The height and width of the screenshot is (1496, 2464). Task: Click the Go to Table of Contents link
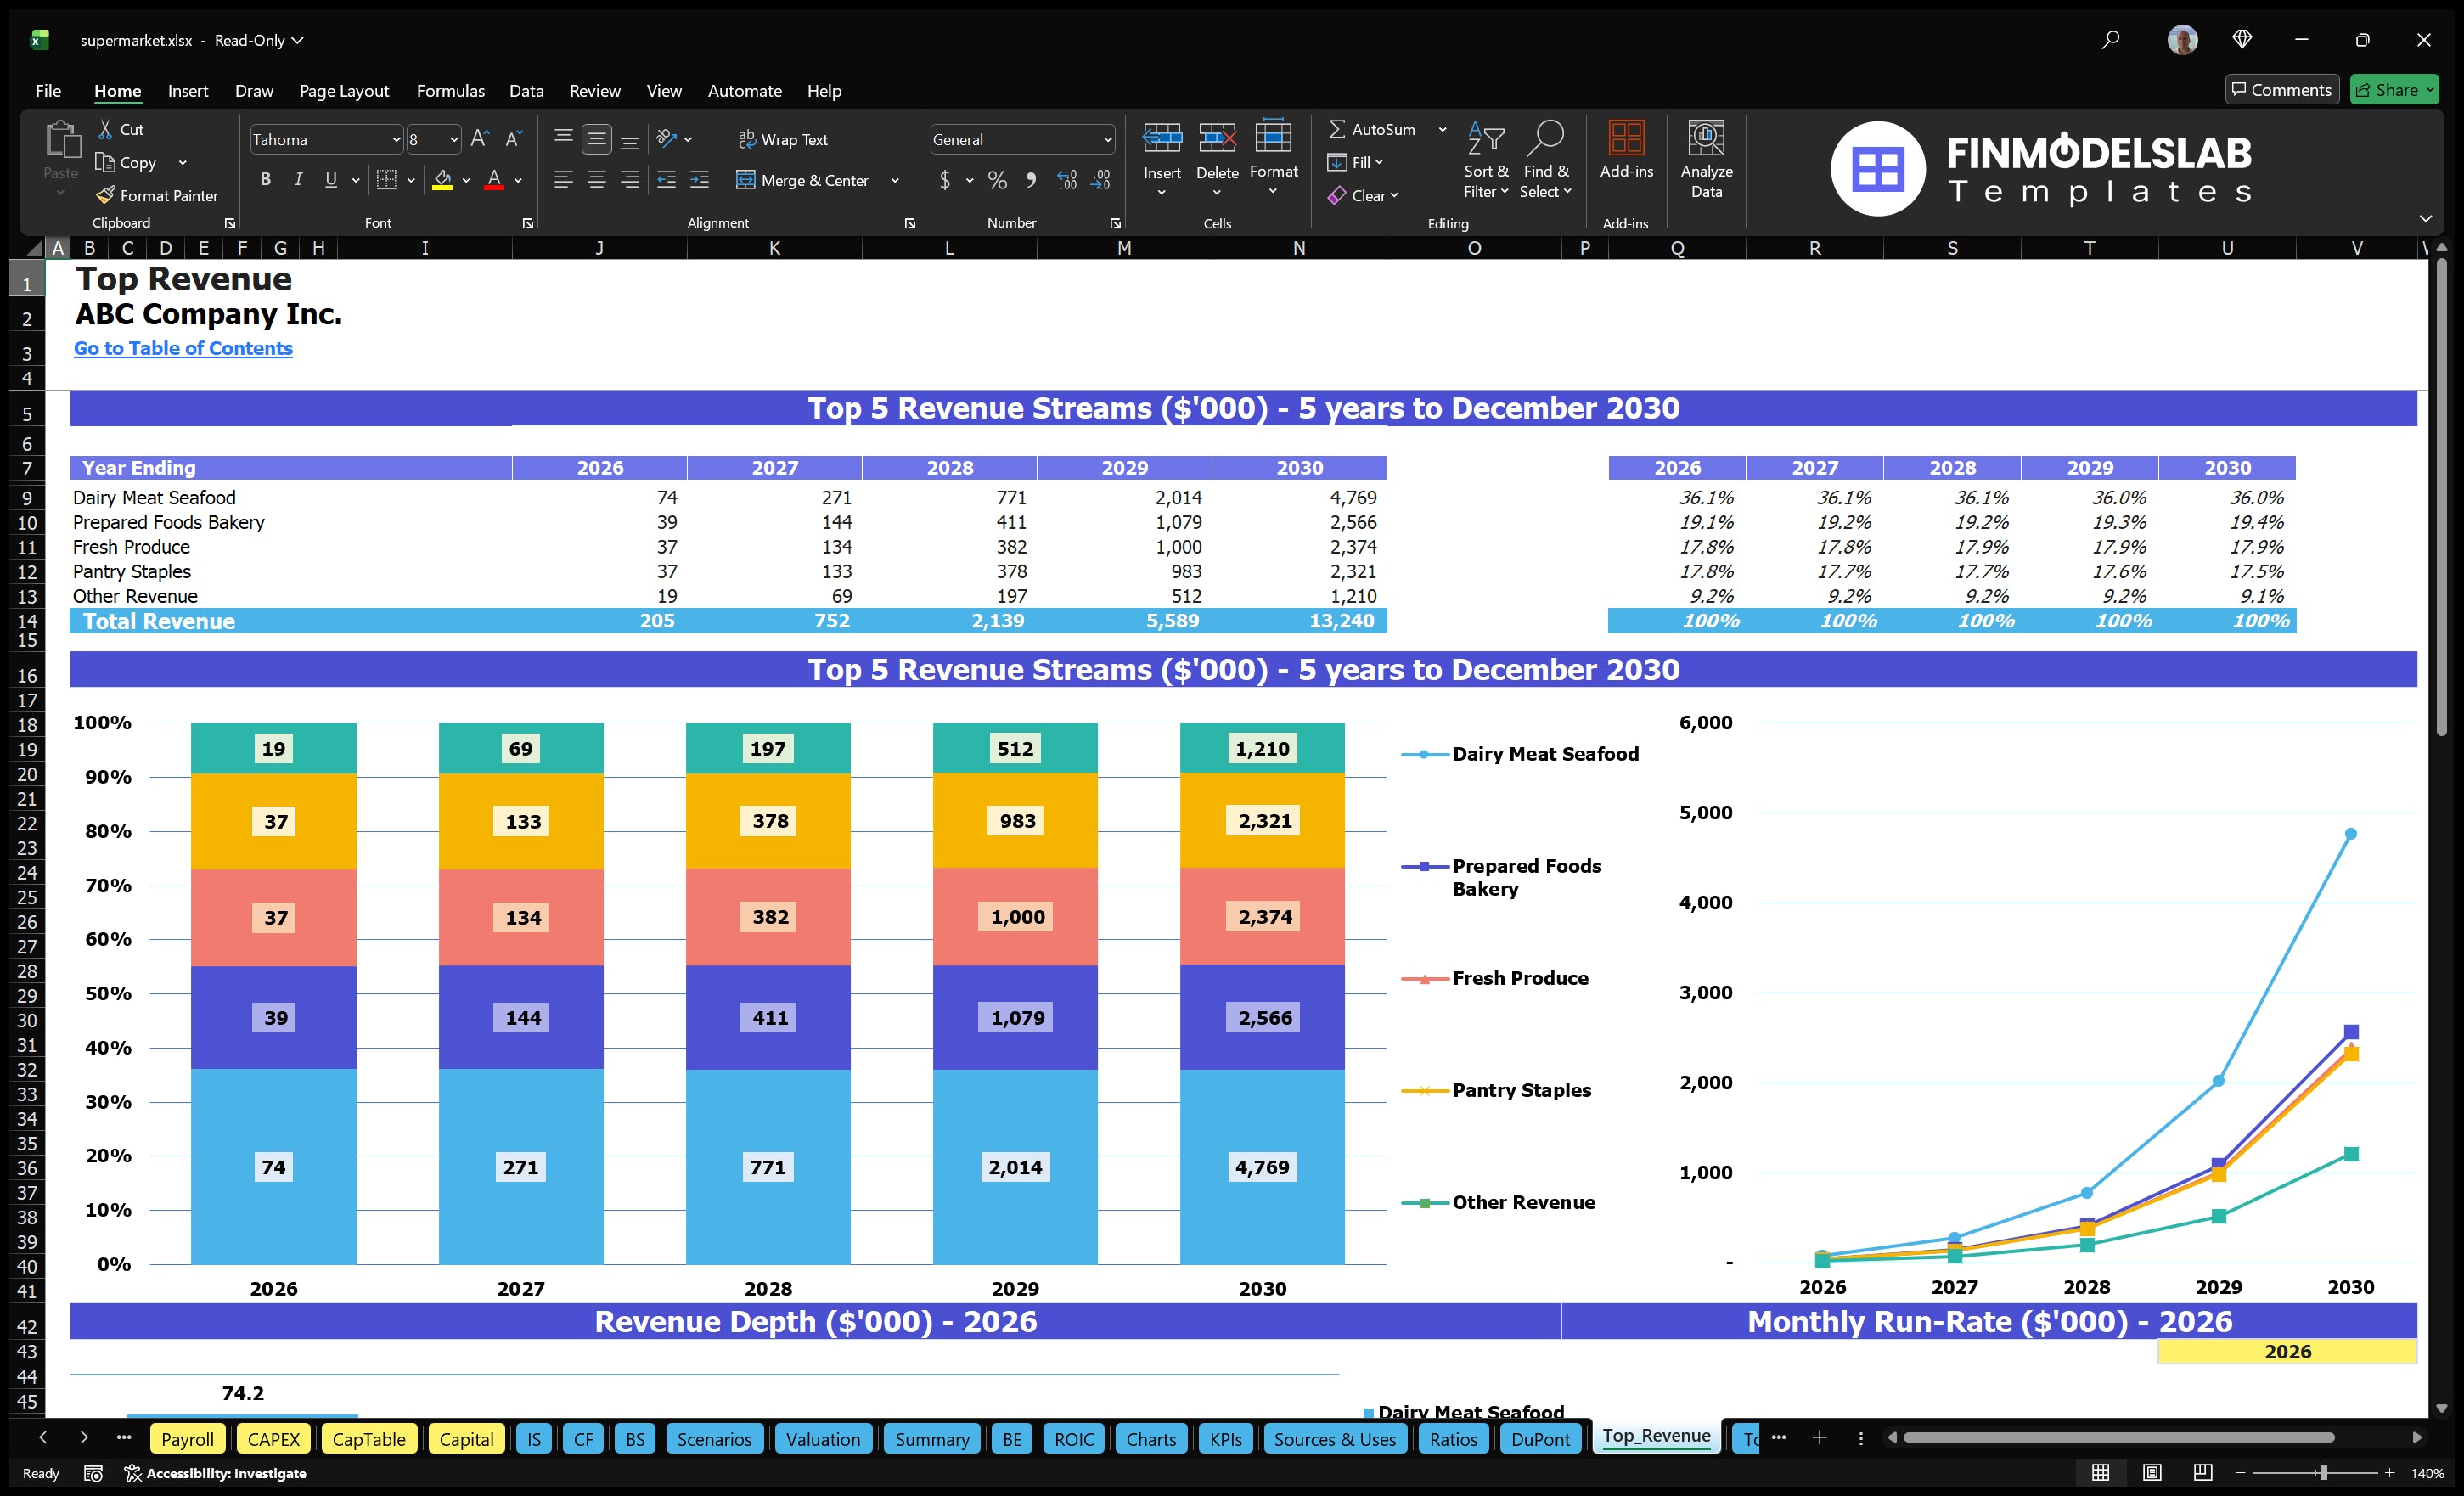pyautogui.click(x=183, y=348)
